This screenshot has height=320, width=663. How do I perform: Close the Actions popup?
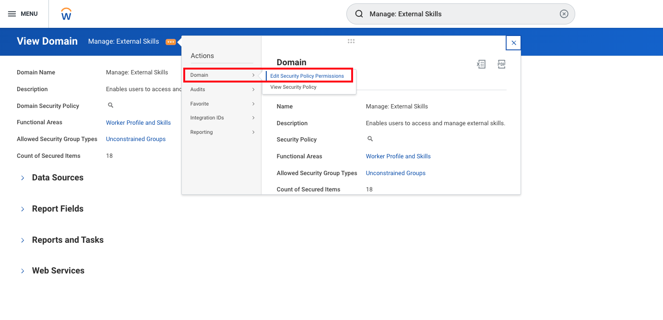[513, 43]
